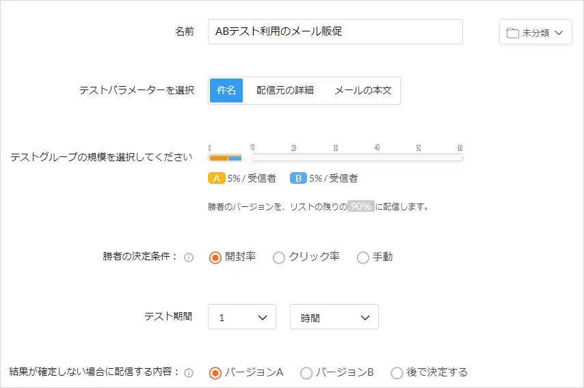
Task: Click the info icon beside 結果が確定しない場合に配信する内容
Action: [x=189, y=373]
